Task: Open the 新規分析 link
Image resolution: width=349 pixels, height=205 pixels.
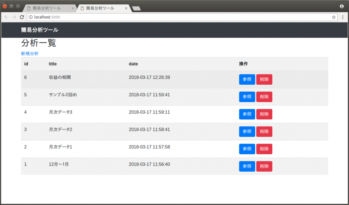Action: tap(30, 54)
